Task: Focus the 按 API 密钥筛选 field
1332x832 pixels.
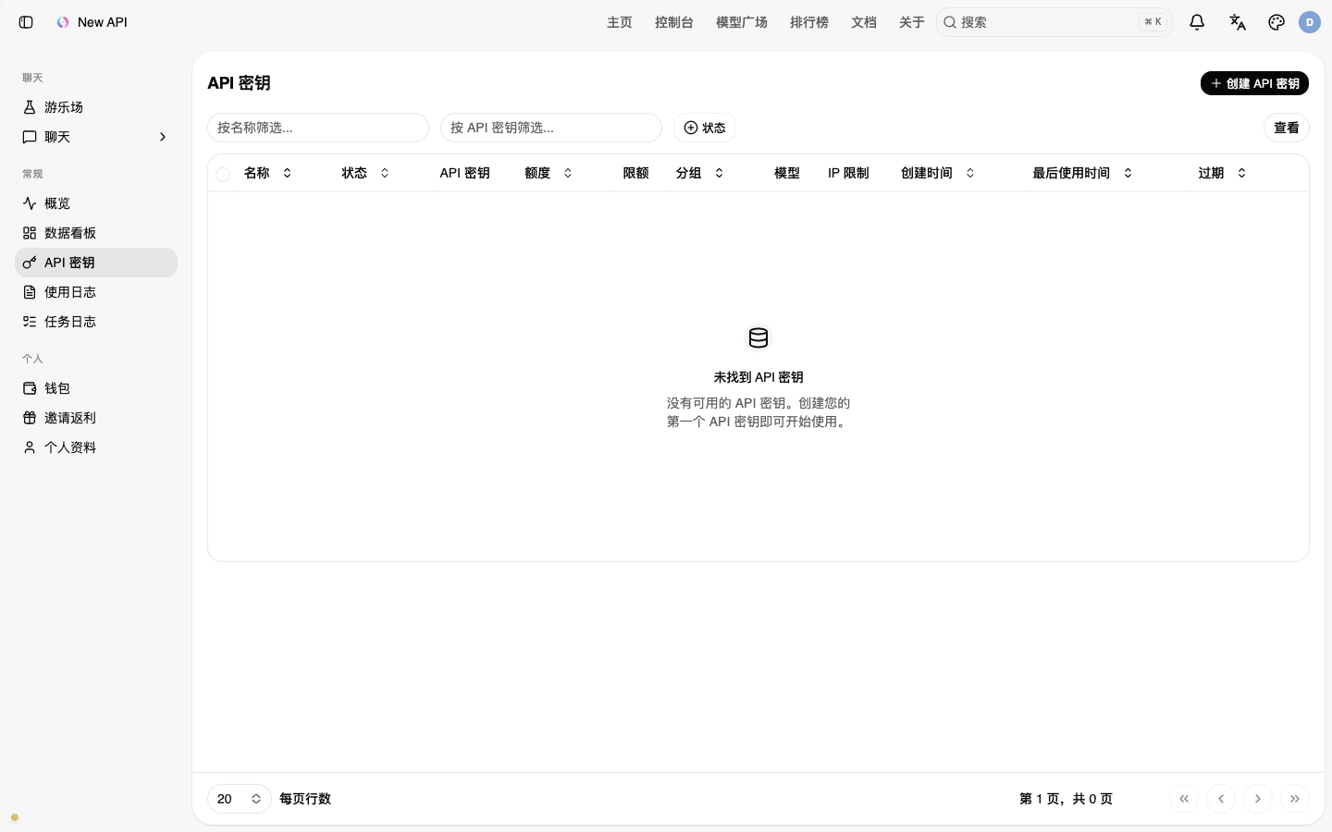Action: pyautogui.click(x=551, y=128)
